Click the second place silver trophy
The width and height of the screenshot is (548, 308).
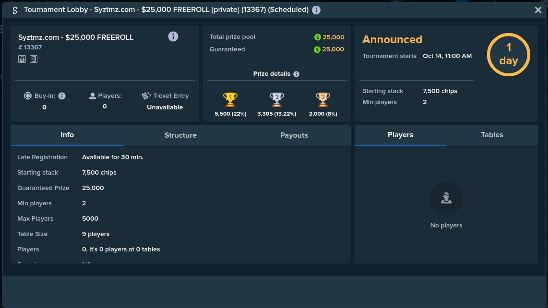pos(276,100)
